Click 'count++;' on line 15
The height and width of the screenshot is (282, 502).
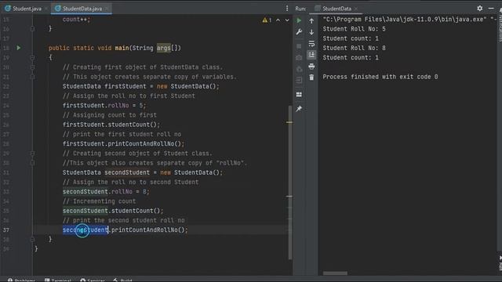[77, 20]
